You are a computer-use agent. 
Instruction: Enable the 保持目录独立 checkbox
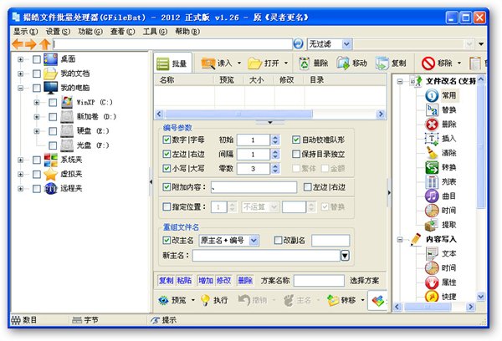pyautogui.click(x=296, y=154)
